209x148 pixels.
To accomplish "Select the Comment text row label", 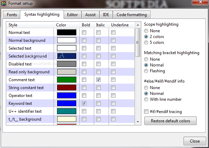I will 22,80.
